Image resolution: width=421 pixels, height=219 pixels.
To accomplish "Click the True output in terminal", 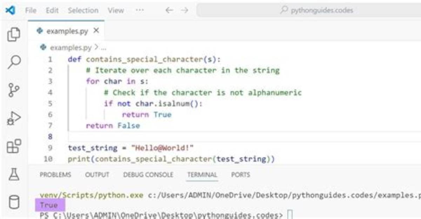I will tap(49, 205).
